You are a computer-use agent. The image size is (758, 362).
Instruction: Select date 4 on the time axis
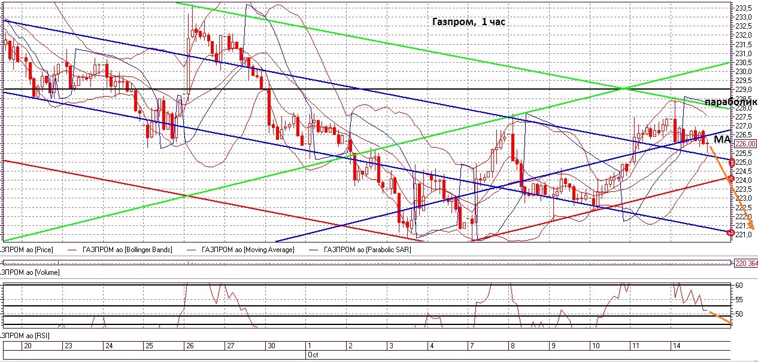click(x=431, y=346)
